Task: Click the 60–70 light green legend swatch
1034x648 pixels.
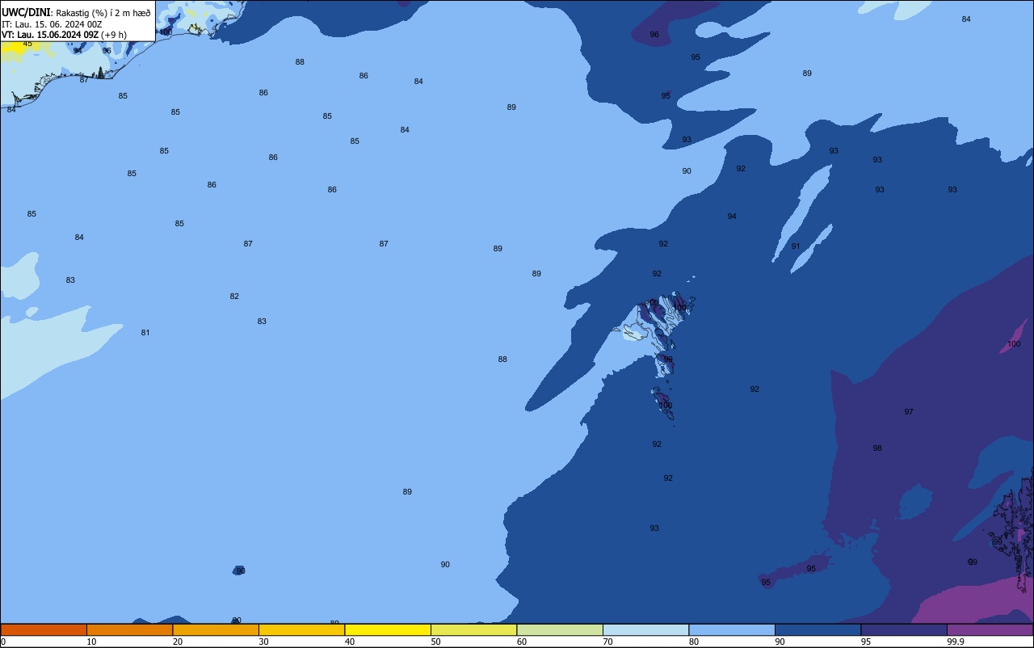Action: coord(560,629)
